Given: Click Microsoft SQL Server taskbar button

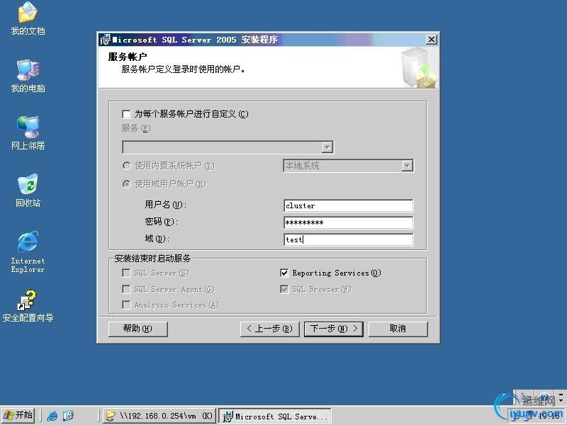Looking at the screenshot, I should [x=276, y=416].
